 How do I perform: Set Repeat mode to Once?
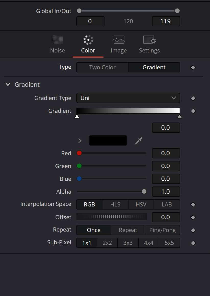(x=94, y=230)
